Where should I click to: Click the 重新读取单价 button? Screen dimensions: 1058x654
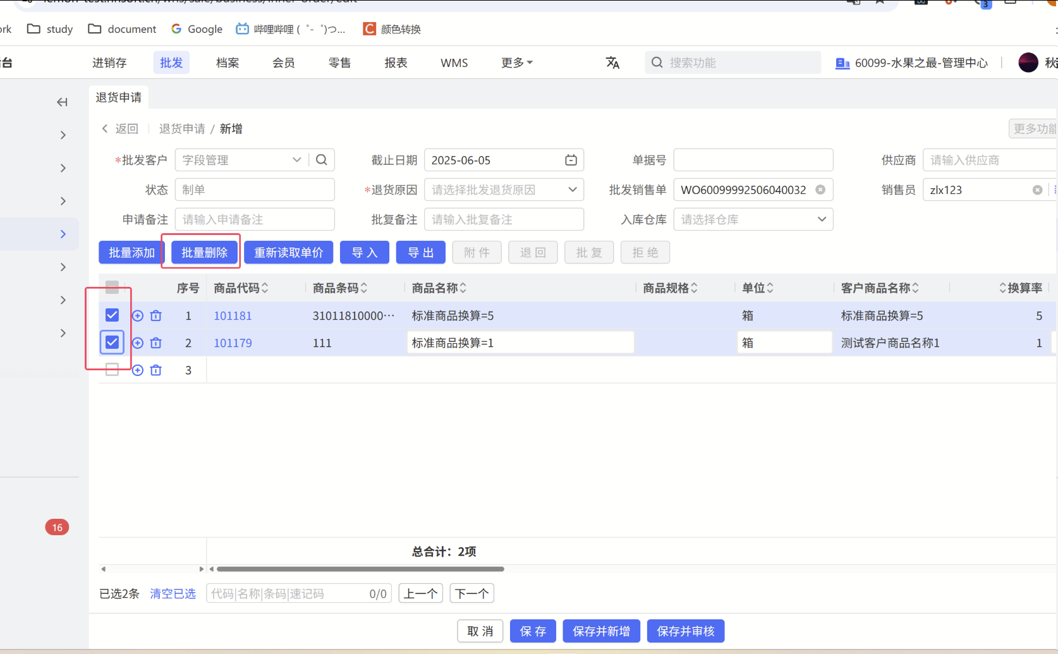[x=289, y=253]
